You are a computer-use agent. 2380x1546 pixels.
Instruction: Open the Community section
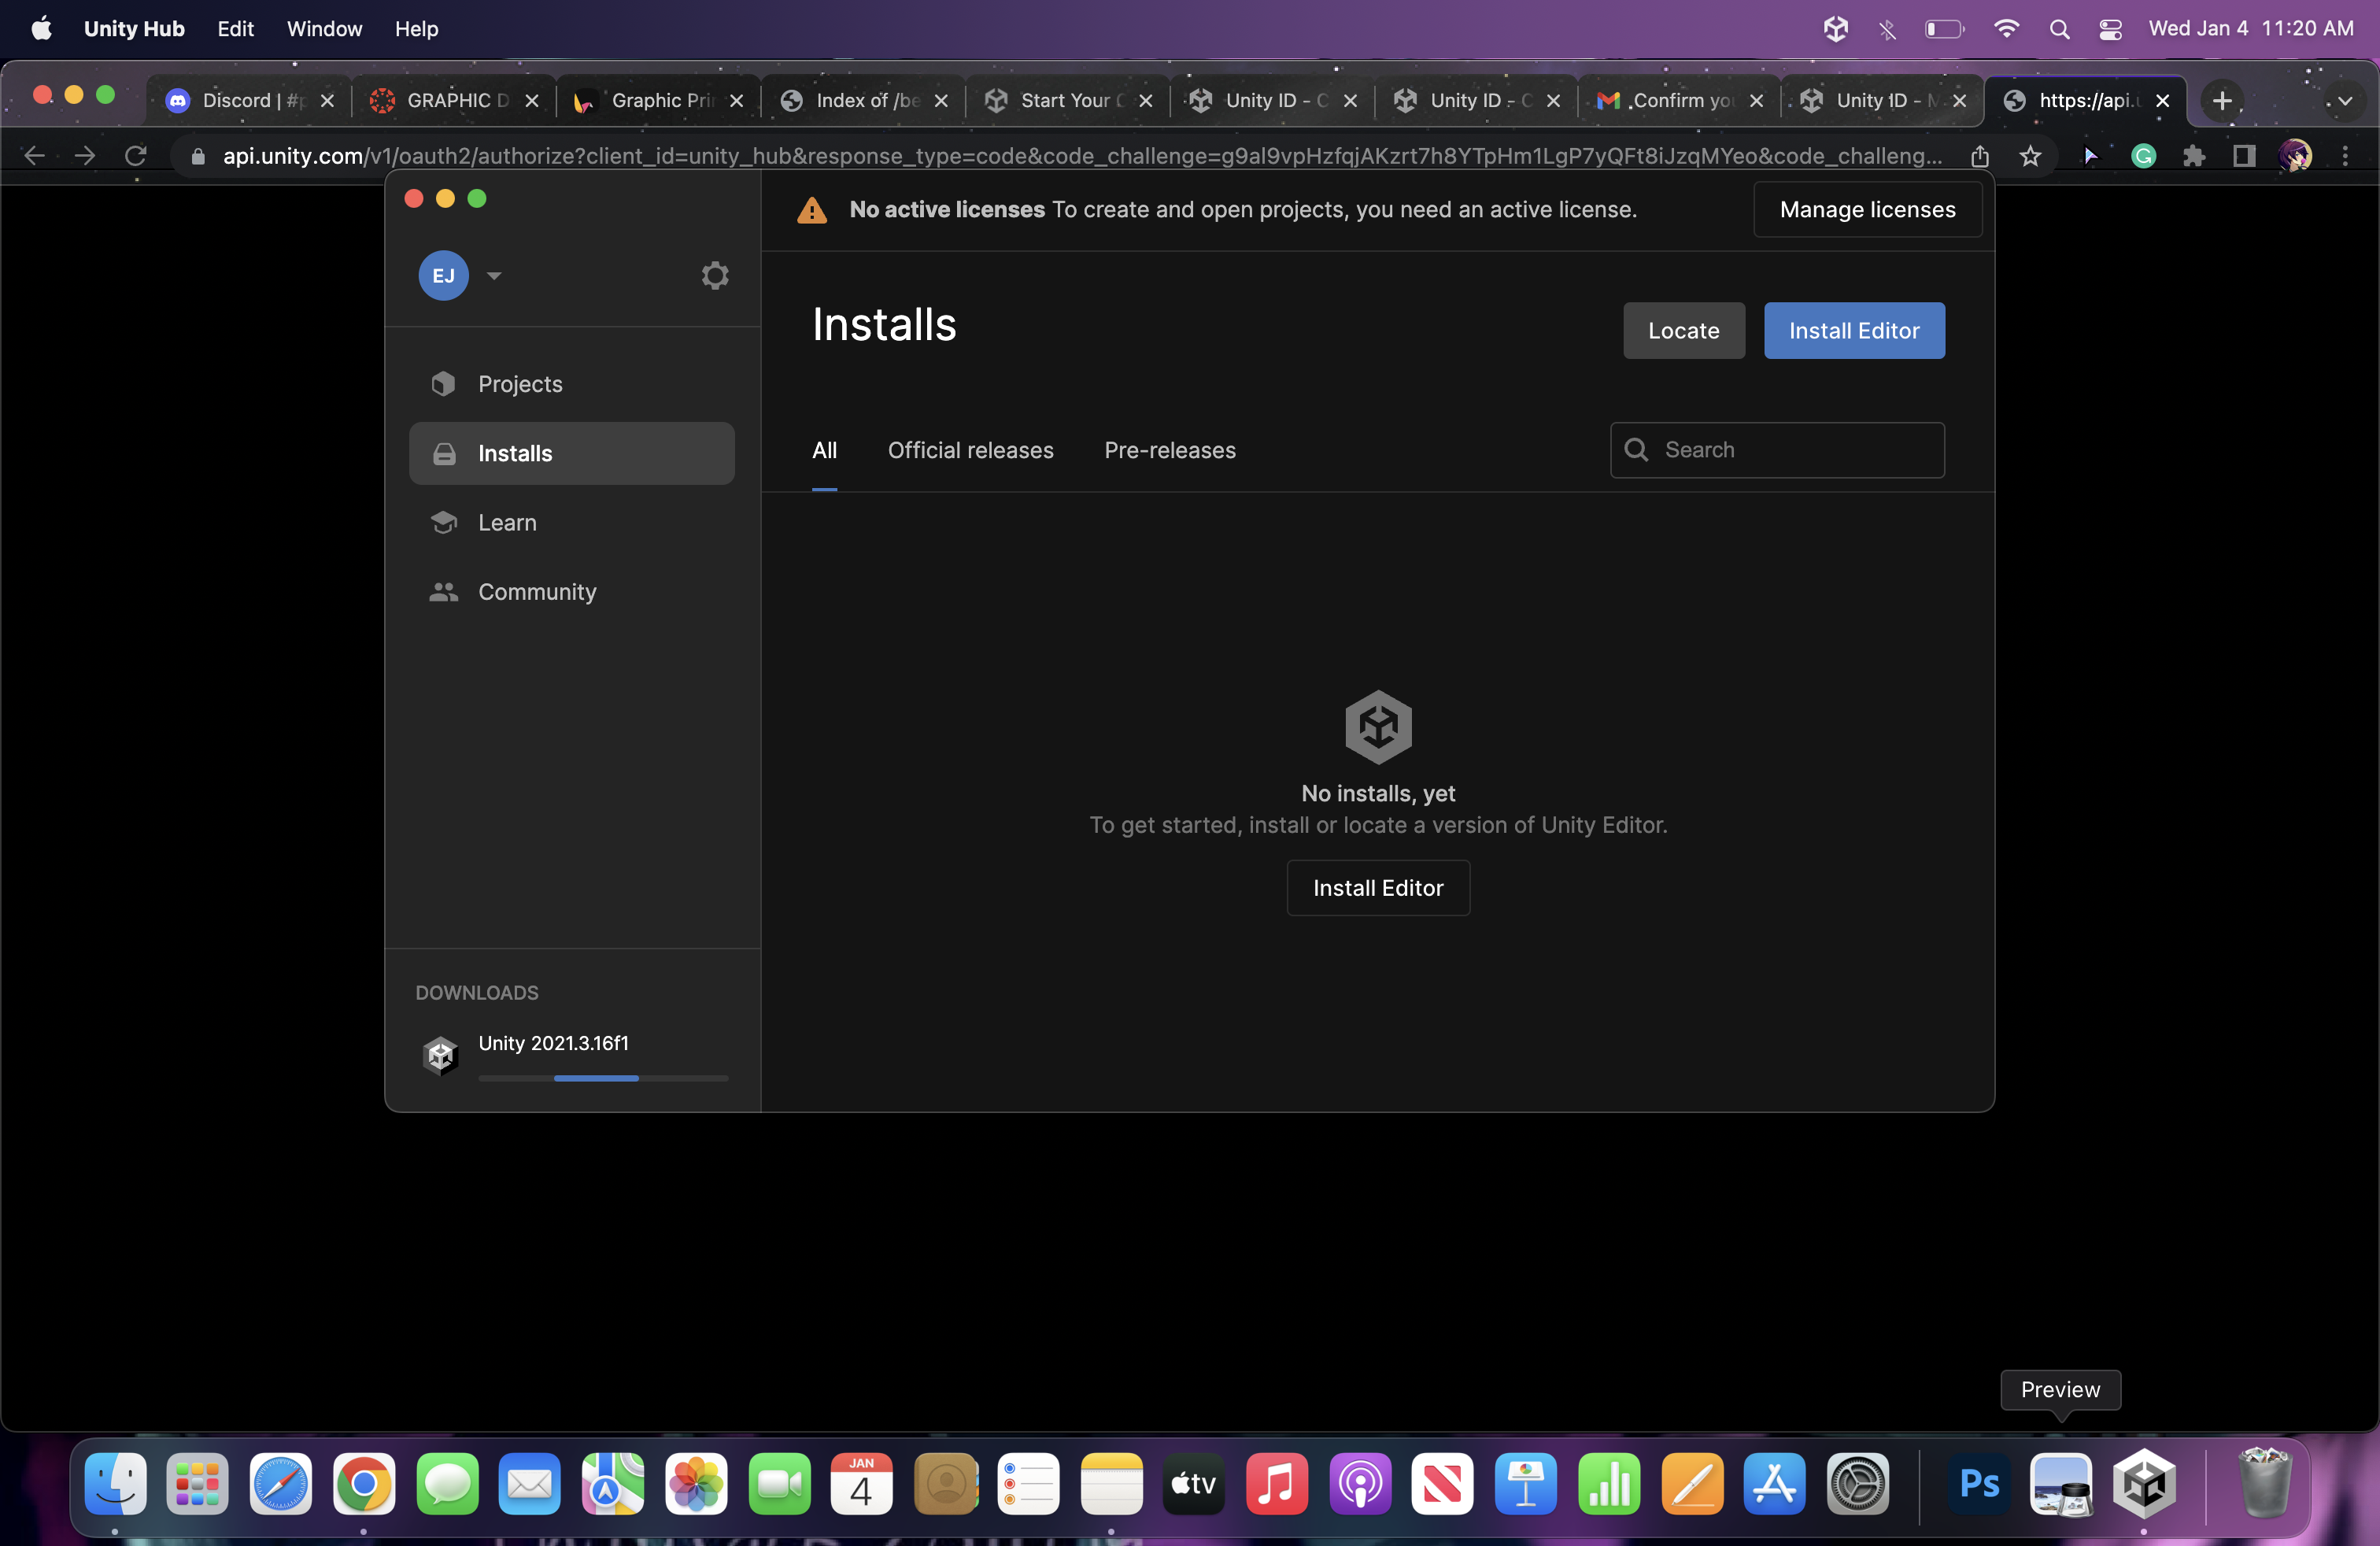[572, 591]
